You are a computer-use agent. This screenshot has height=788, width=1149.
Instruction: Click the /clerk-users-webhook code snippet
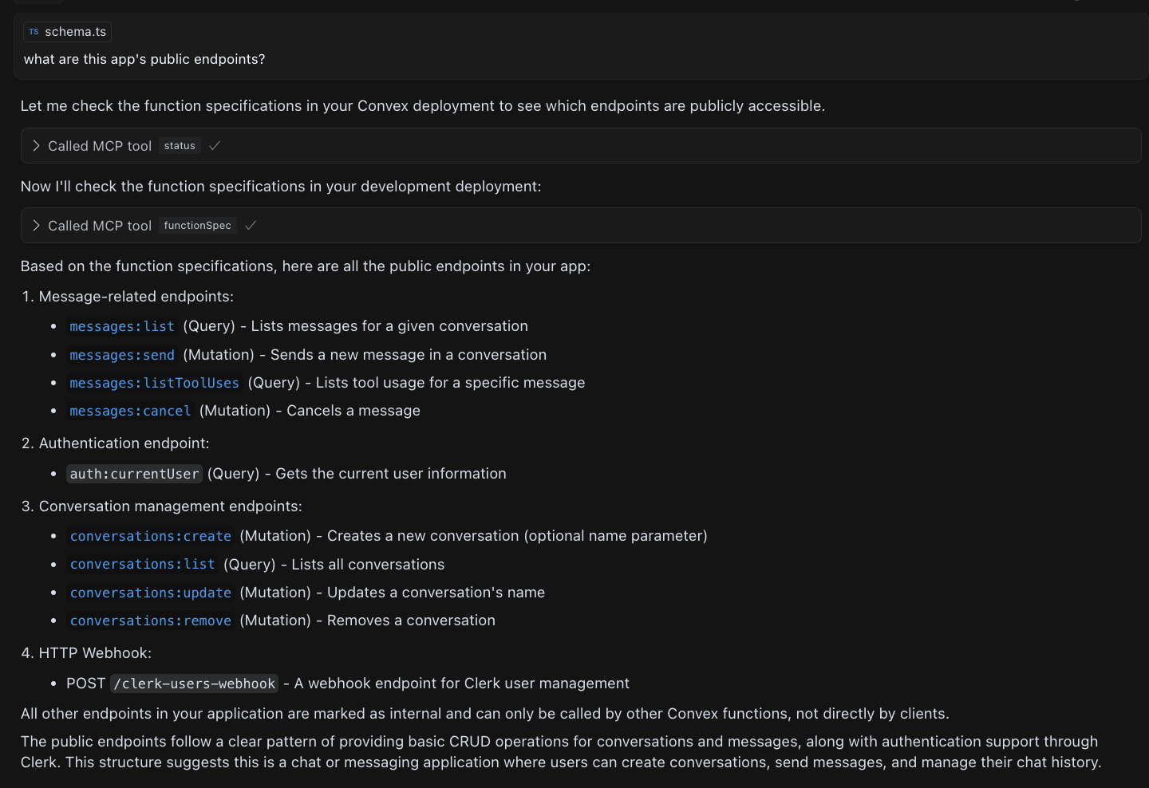click(195, 684)
